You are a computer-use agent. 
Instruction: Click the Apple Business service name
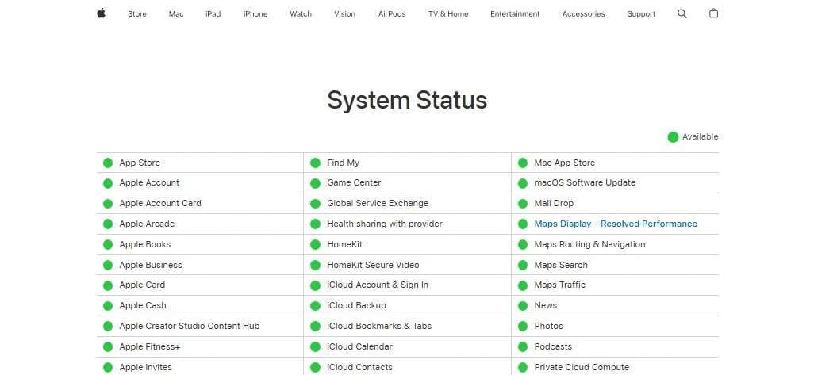point(151,265)
